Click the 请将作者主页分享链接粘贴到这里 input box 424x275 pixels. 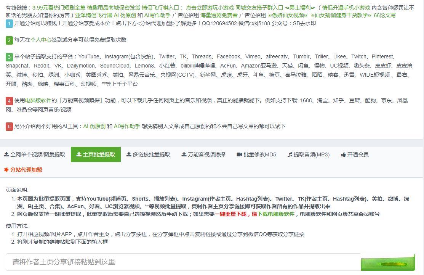[x=183, y=262]
